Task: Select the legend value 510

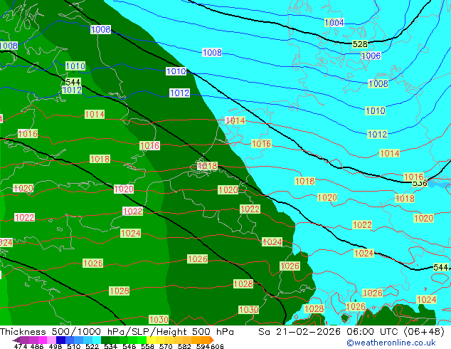Action: pos(74,346)
